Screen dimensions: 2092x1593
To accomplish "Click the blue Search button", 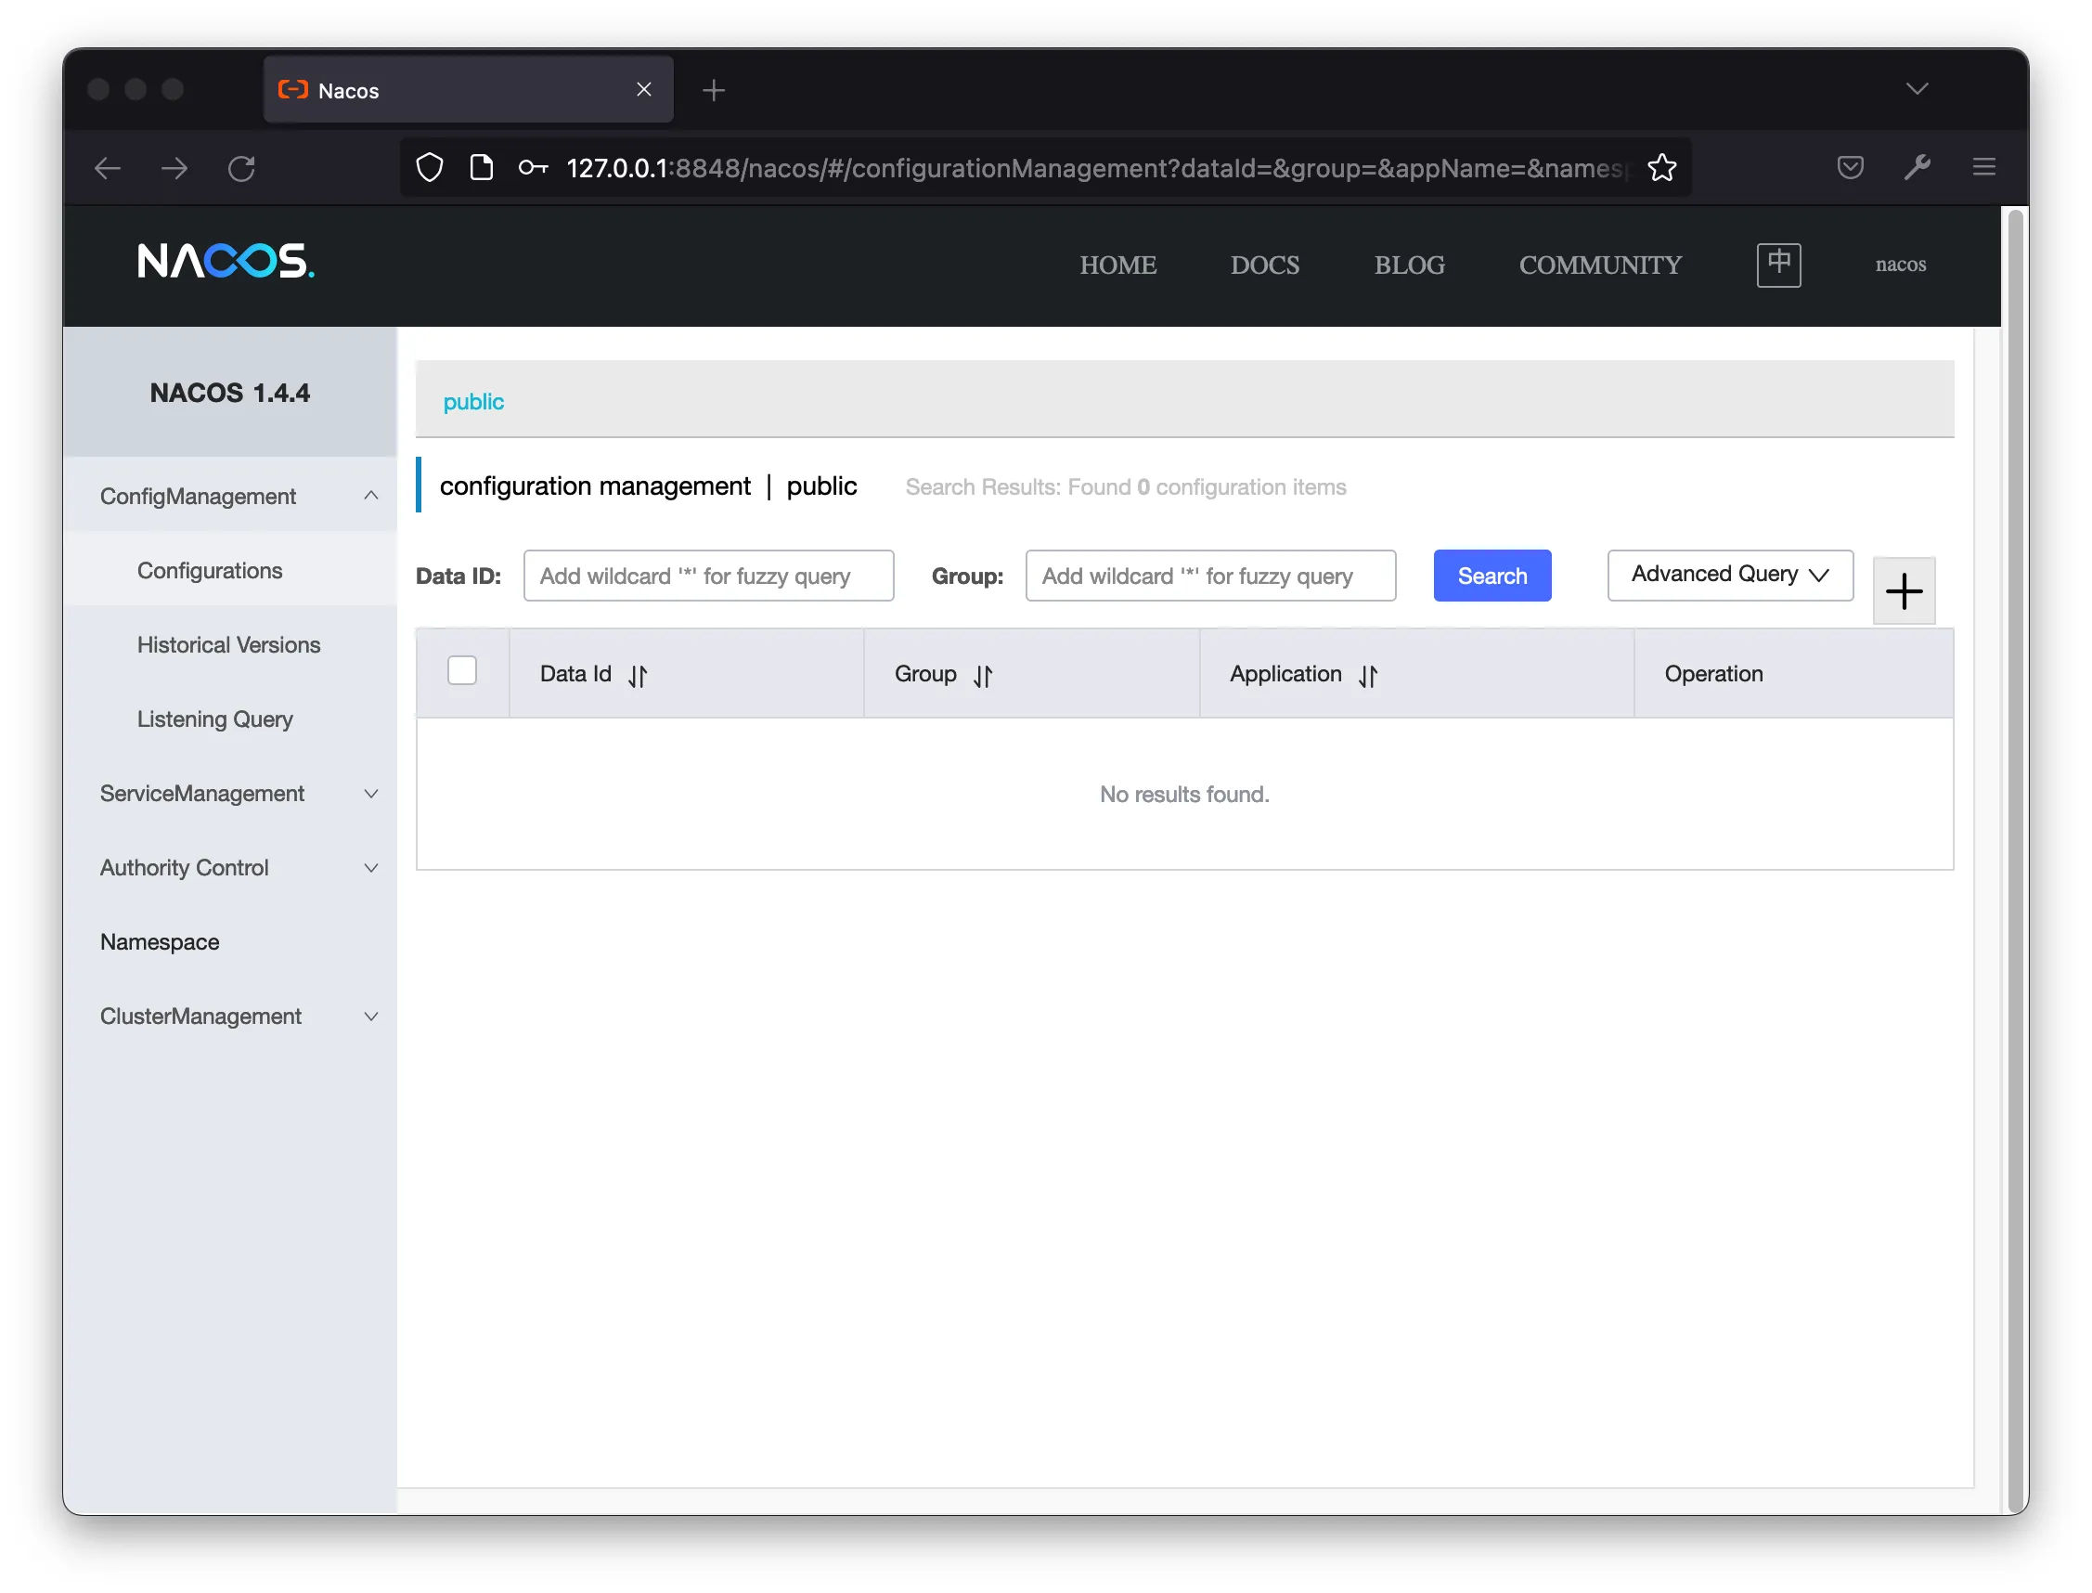I will click(x=1492, y=576).
